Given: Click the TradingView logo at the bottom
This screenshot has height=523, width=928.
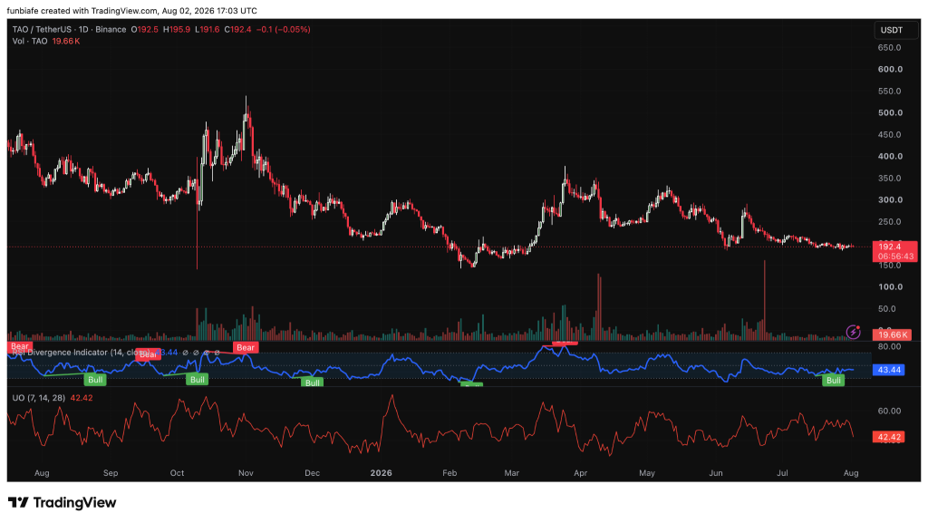Looking at the screenshot, I should 63,502.
